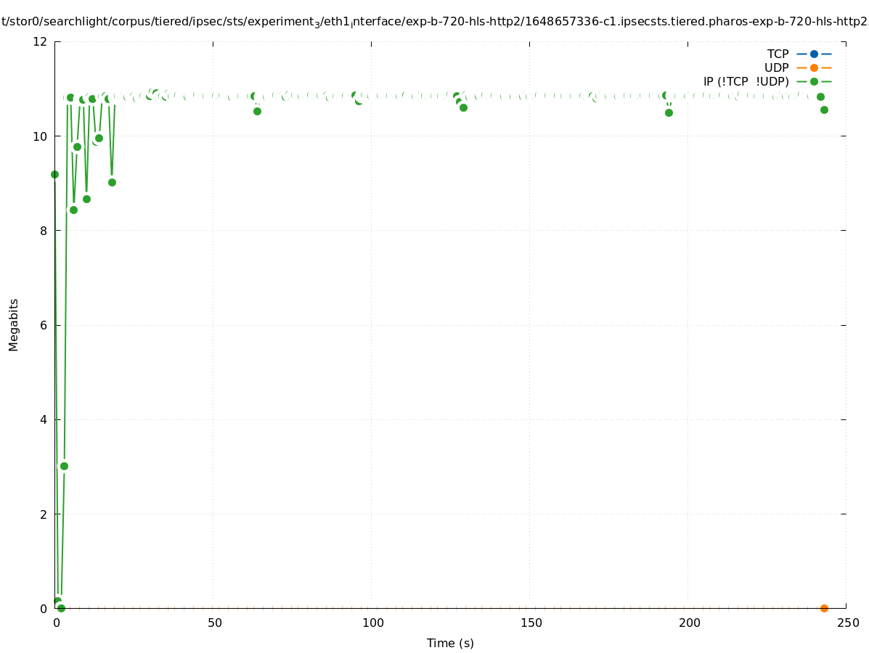Toggle the TCP series legend label
Screen dimensions: 869x653
pos(778,54)
